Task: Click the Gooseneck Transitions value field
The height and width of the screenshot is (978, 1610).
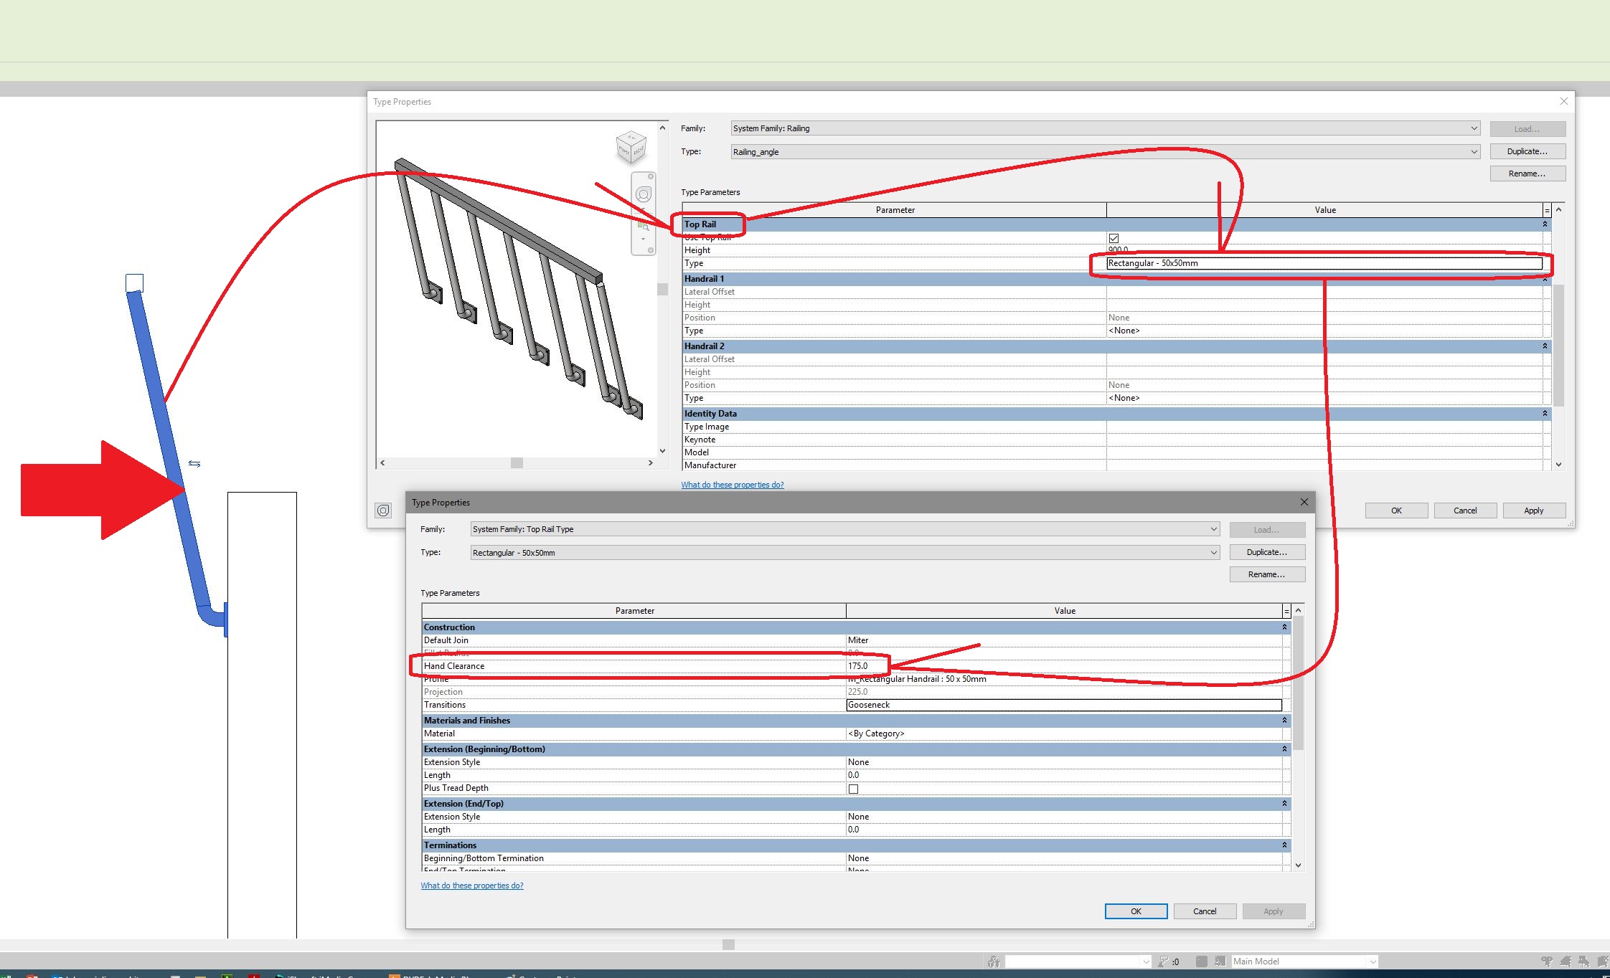Action: tap(1062, 705)
